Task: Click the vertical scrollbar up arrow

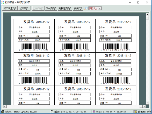Action: point(147,15)
